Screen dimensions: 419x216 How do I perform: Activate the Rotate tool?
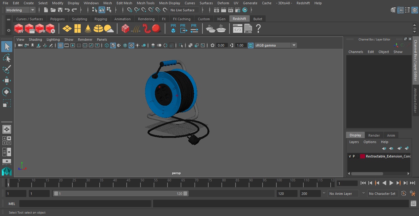tap(7, 92)
